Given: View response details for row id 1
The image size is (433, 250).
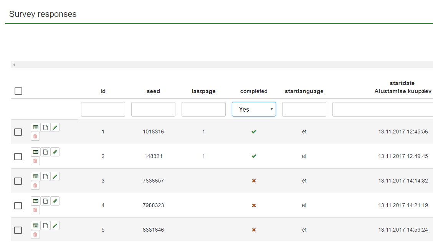Looking at the screenshot, I should point(36,128).
